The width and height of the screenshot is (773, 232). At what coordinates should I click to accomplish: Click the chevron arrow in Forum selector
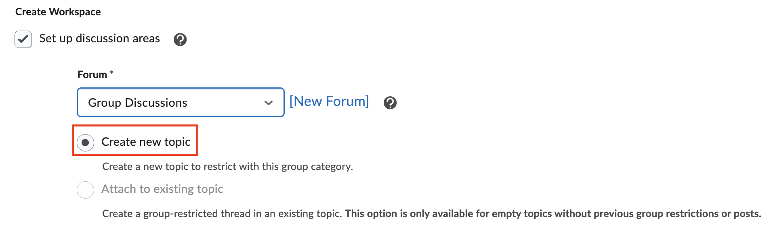pos(269,103)
